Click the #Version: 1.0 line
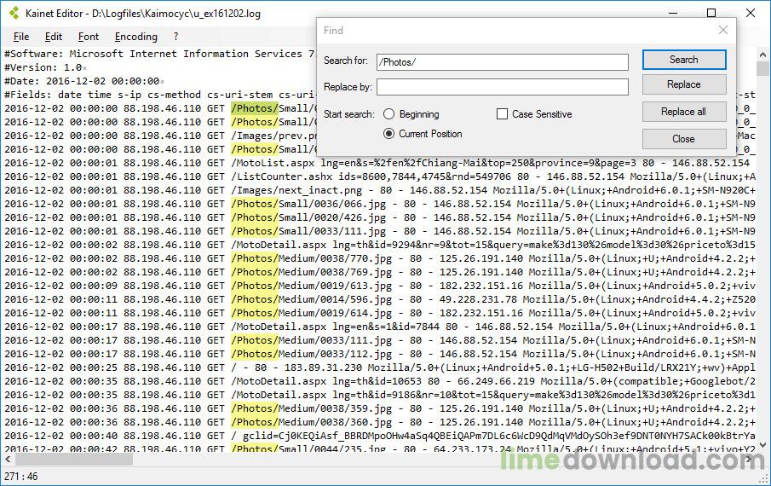 [x=43, y=67]
